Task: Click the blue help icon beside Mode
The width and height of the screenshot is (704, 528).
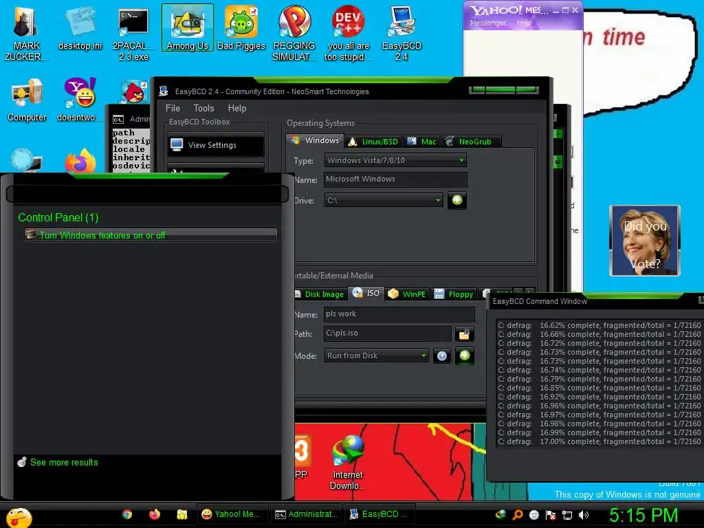Action: point(442,356)
